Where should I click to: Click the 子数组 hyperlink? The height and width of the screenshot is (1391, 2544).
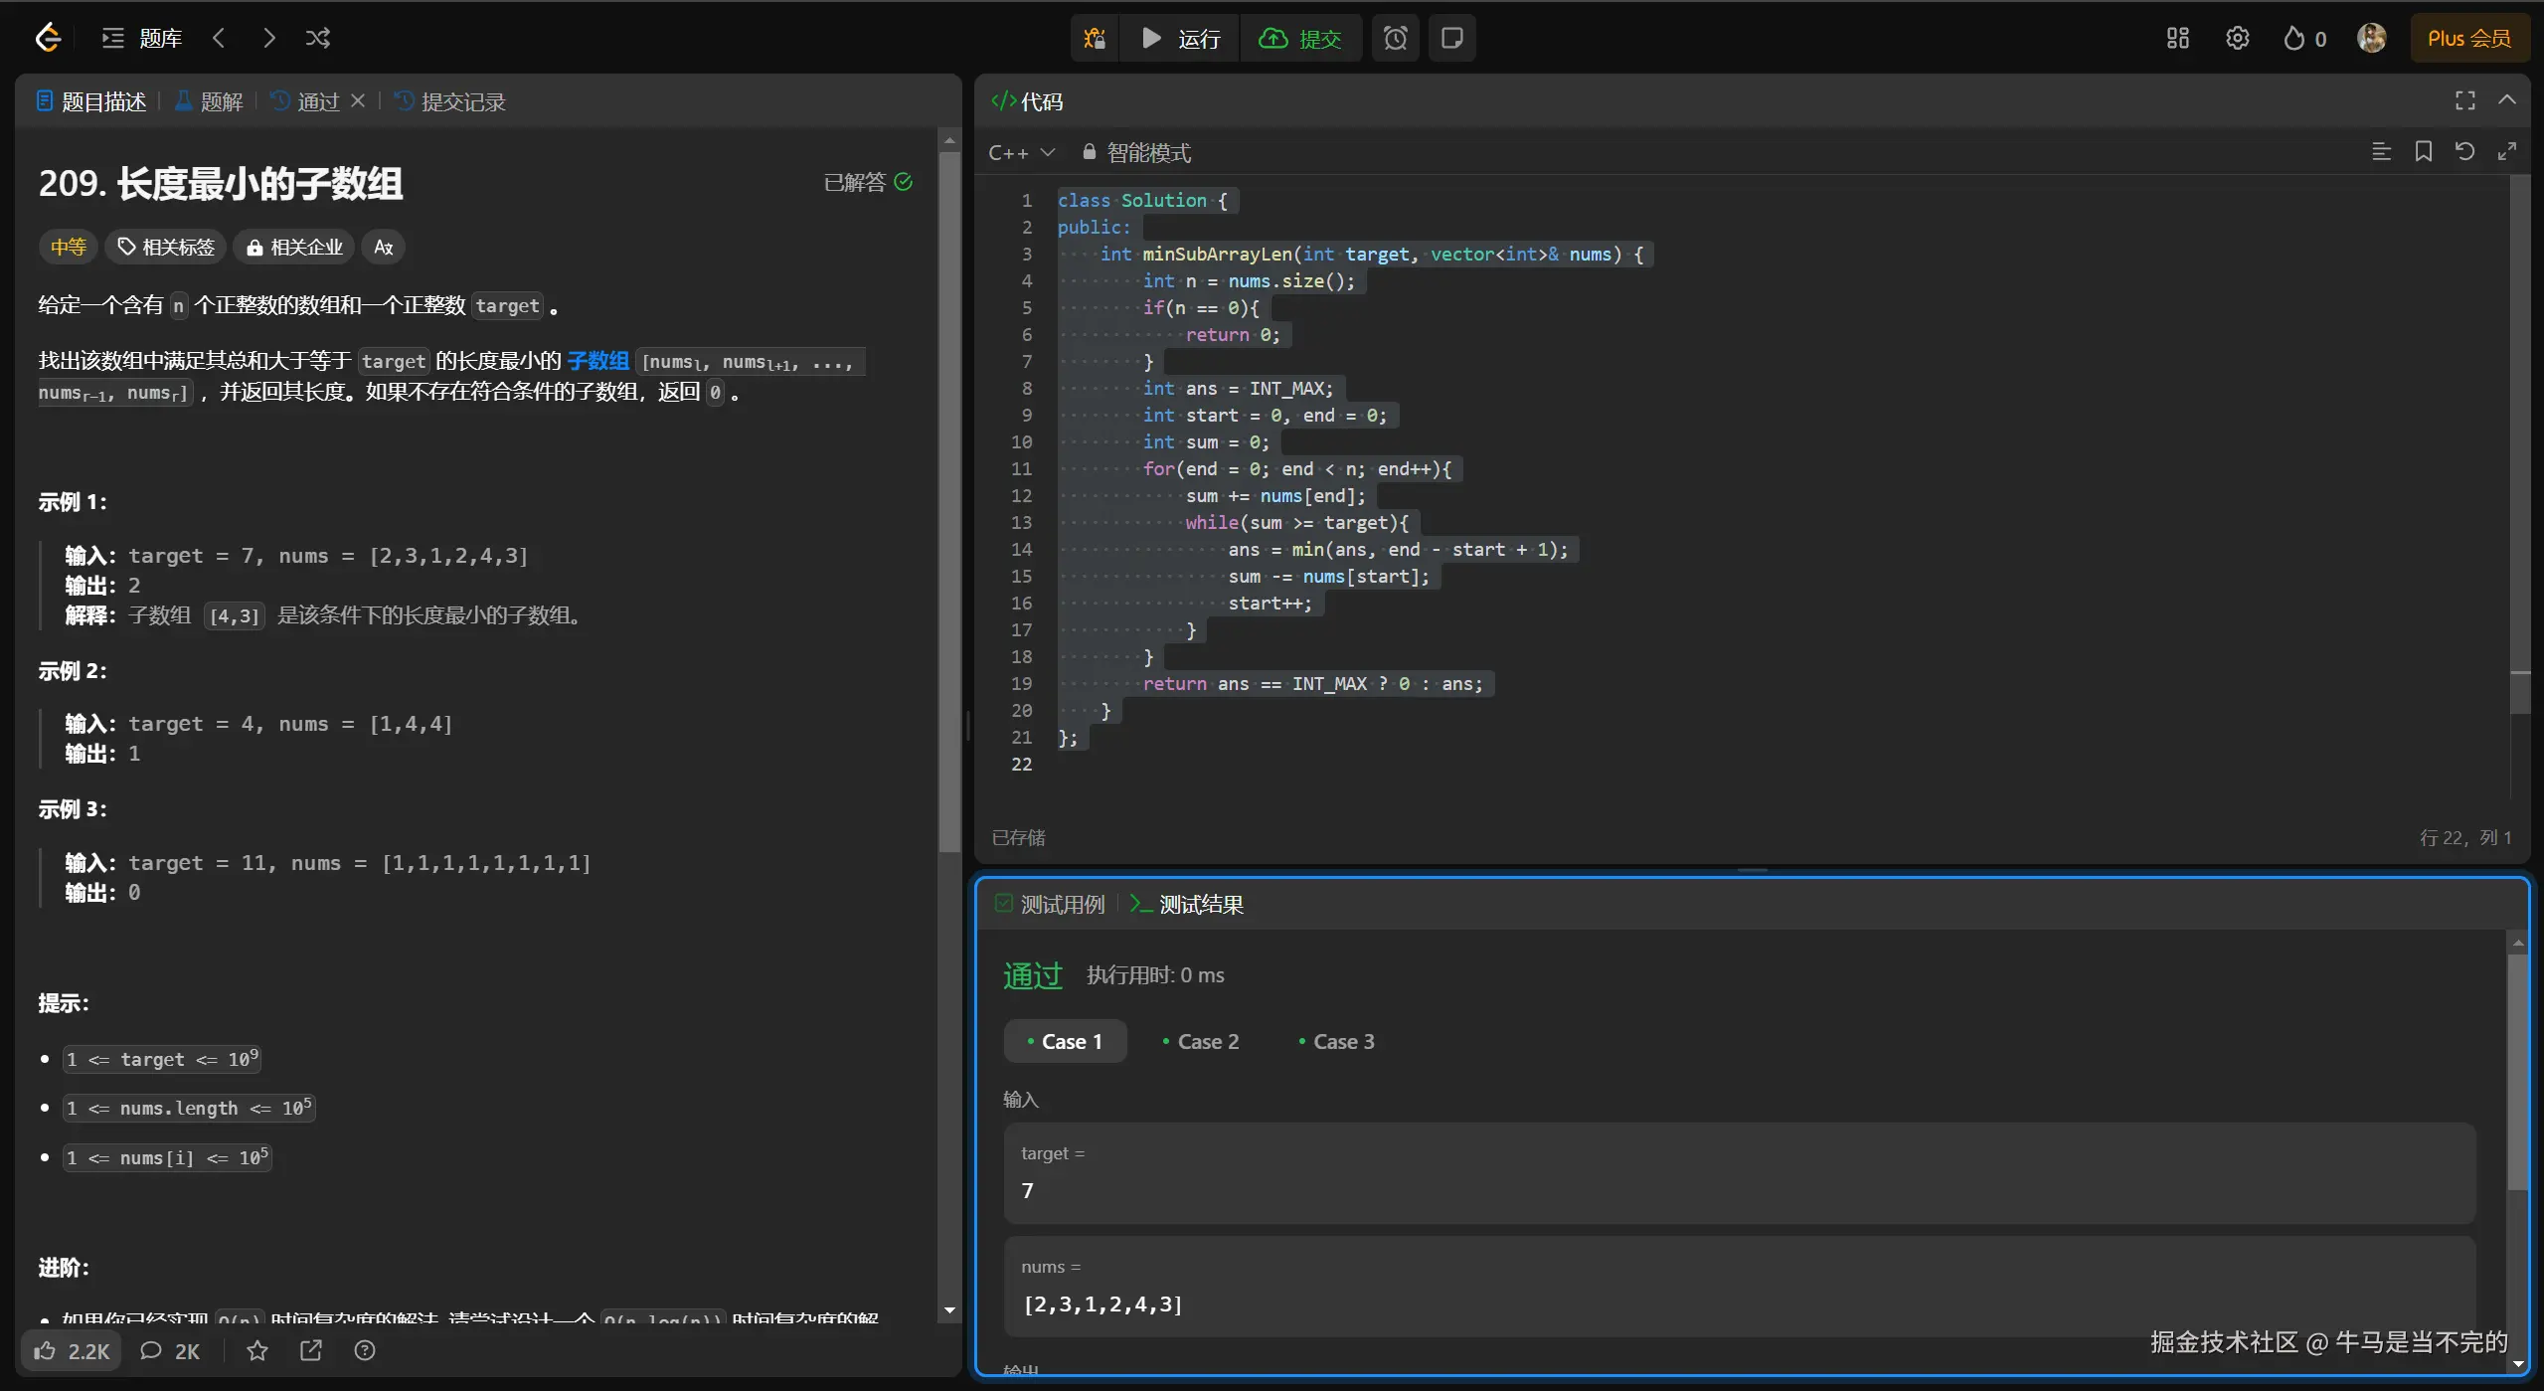tap(597, 361)
